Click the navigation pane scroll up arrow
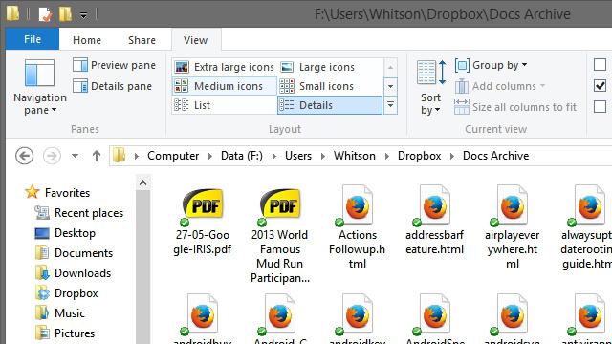Viewport: 612px width, 344px height. 142,183
